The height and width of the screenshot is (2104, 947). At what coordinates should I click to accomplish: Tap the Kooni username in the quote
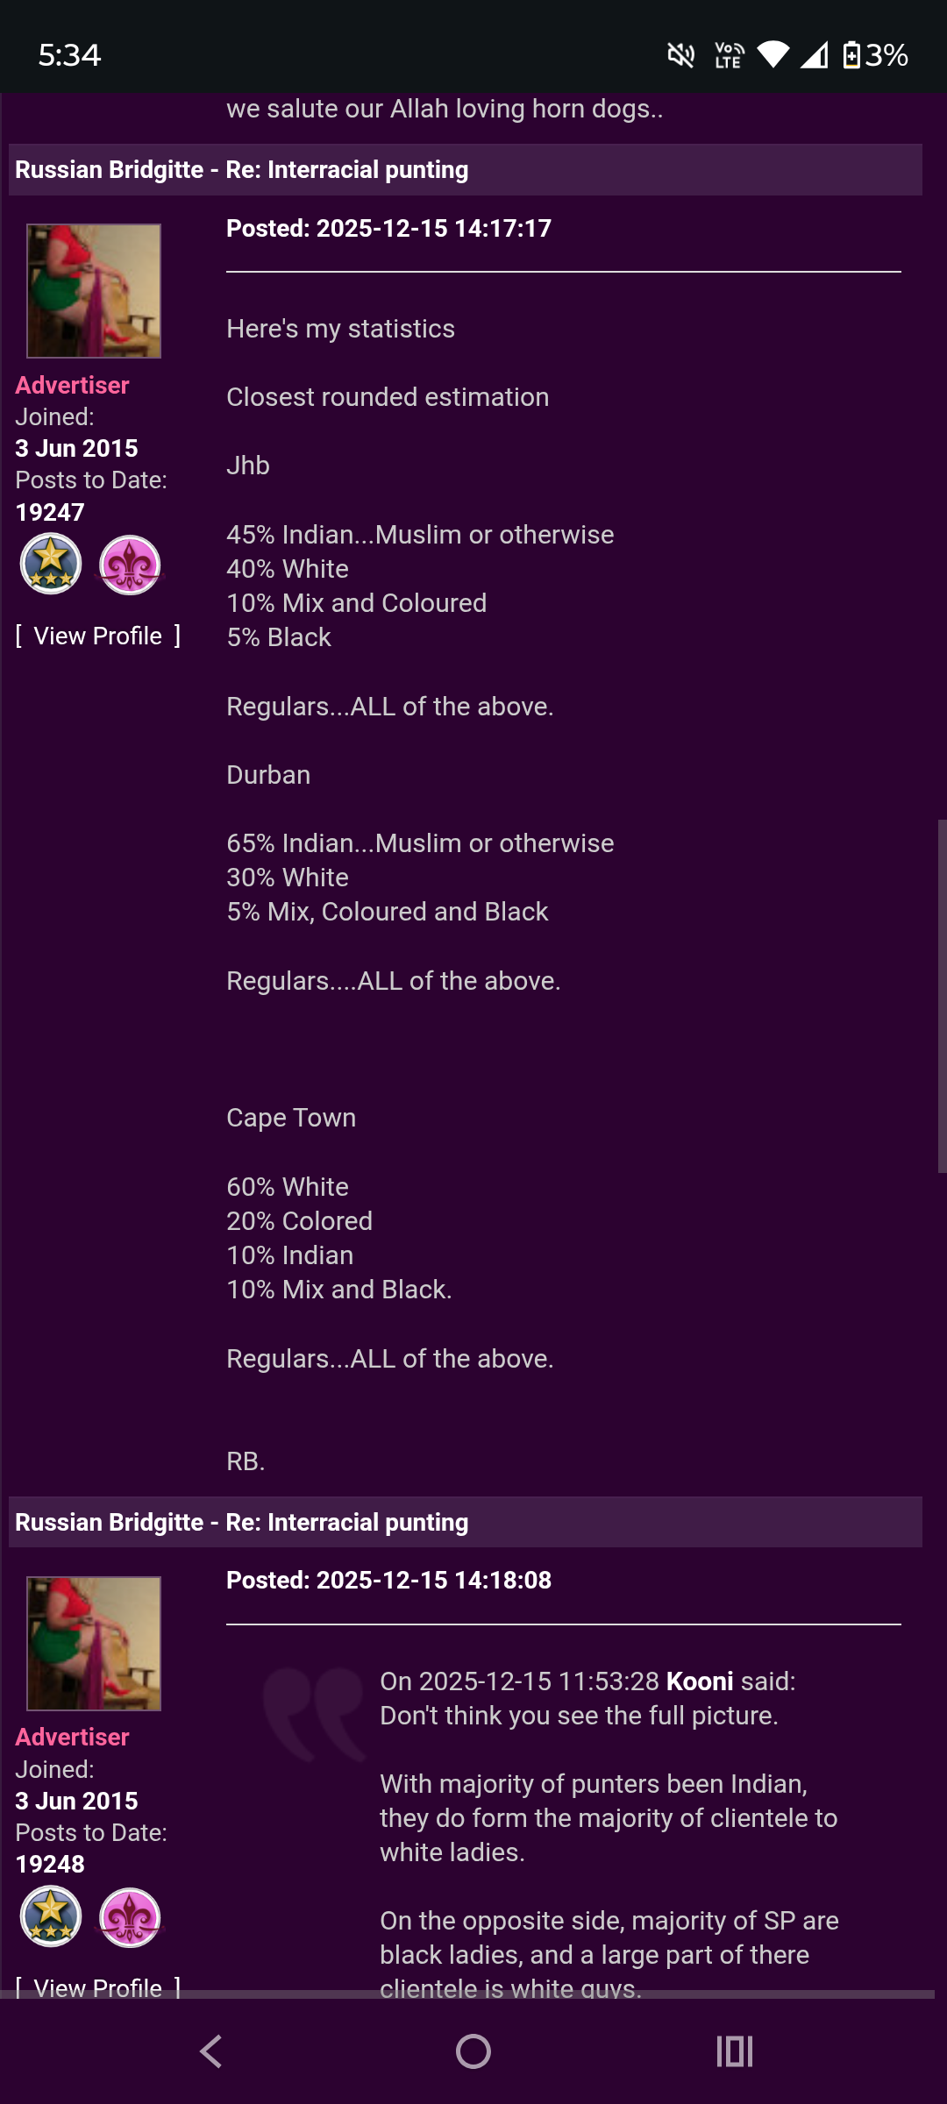coord(700,1681)
